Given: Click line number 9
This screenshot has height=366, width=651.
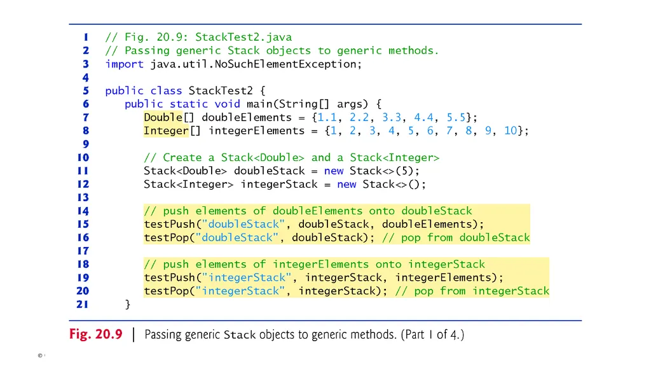Looking at the screenshot, I should click(x=86, y=144).
